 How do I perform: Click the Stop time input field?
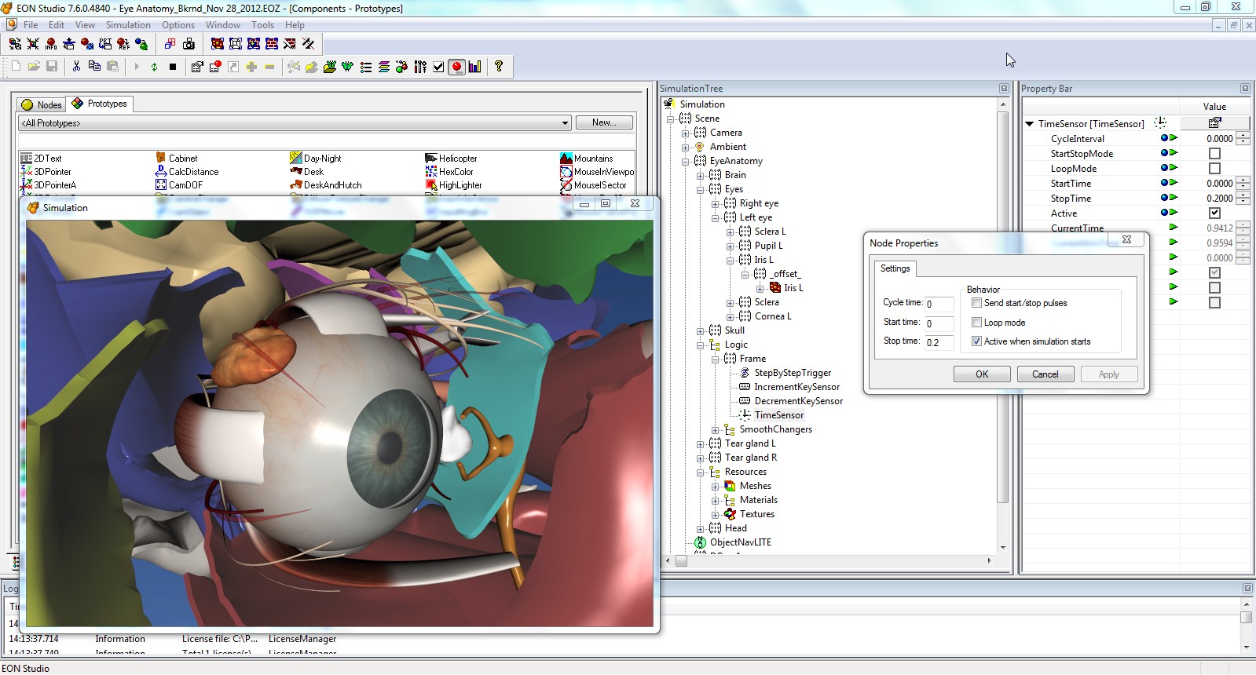[x=939, y=342]
